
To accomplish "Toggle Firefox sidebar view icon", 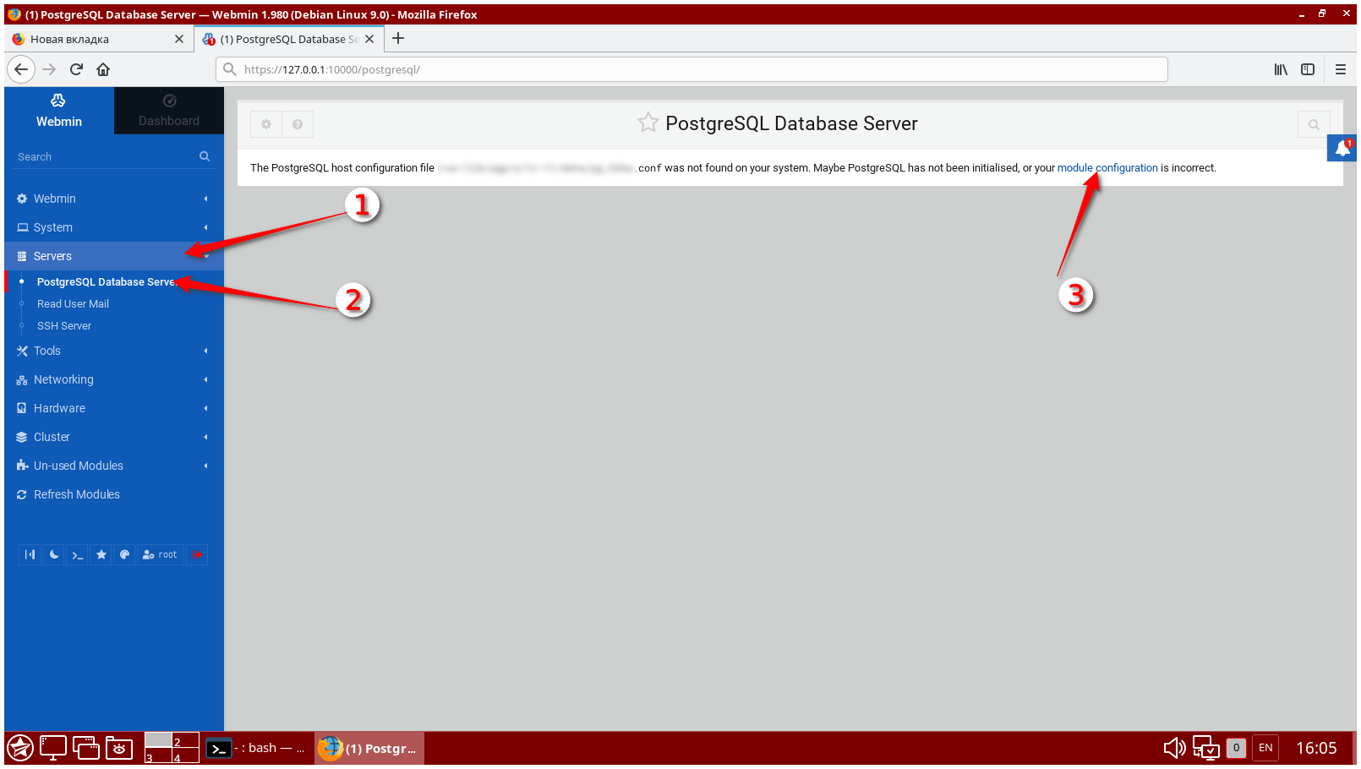I will (1308, 69).
